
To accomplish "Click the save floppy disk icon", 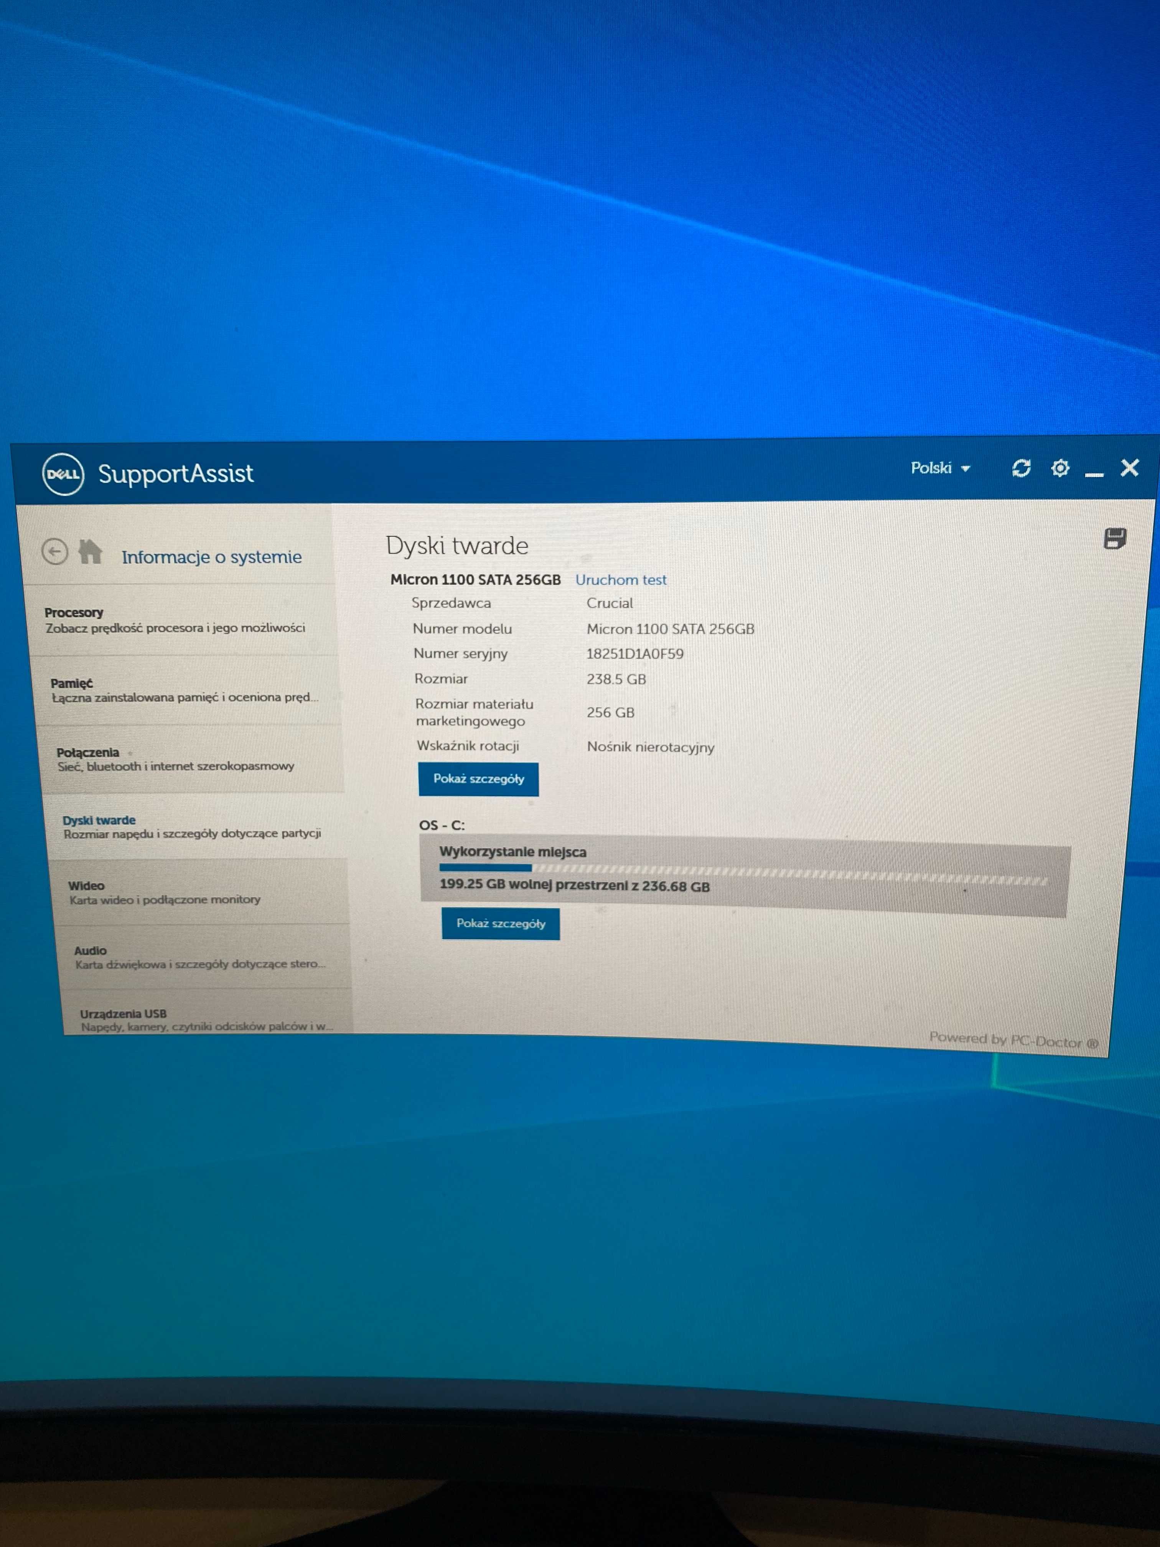I will coord(1115,539).
